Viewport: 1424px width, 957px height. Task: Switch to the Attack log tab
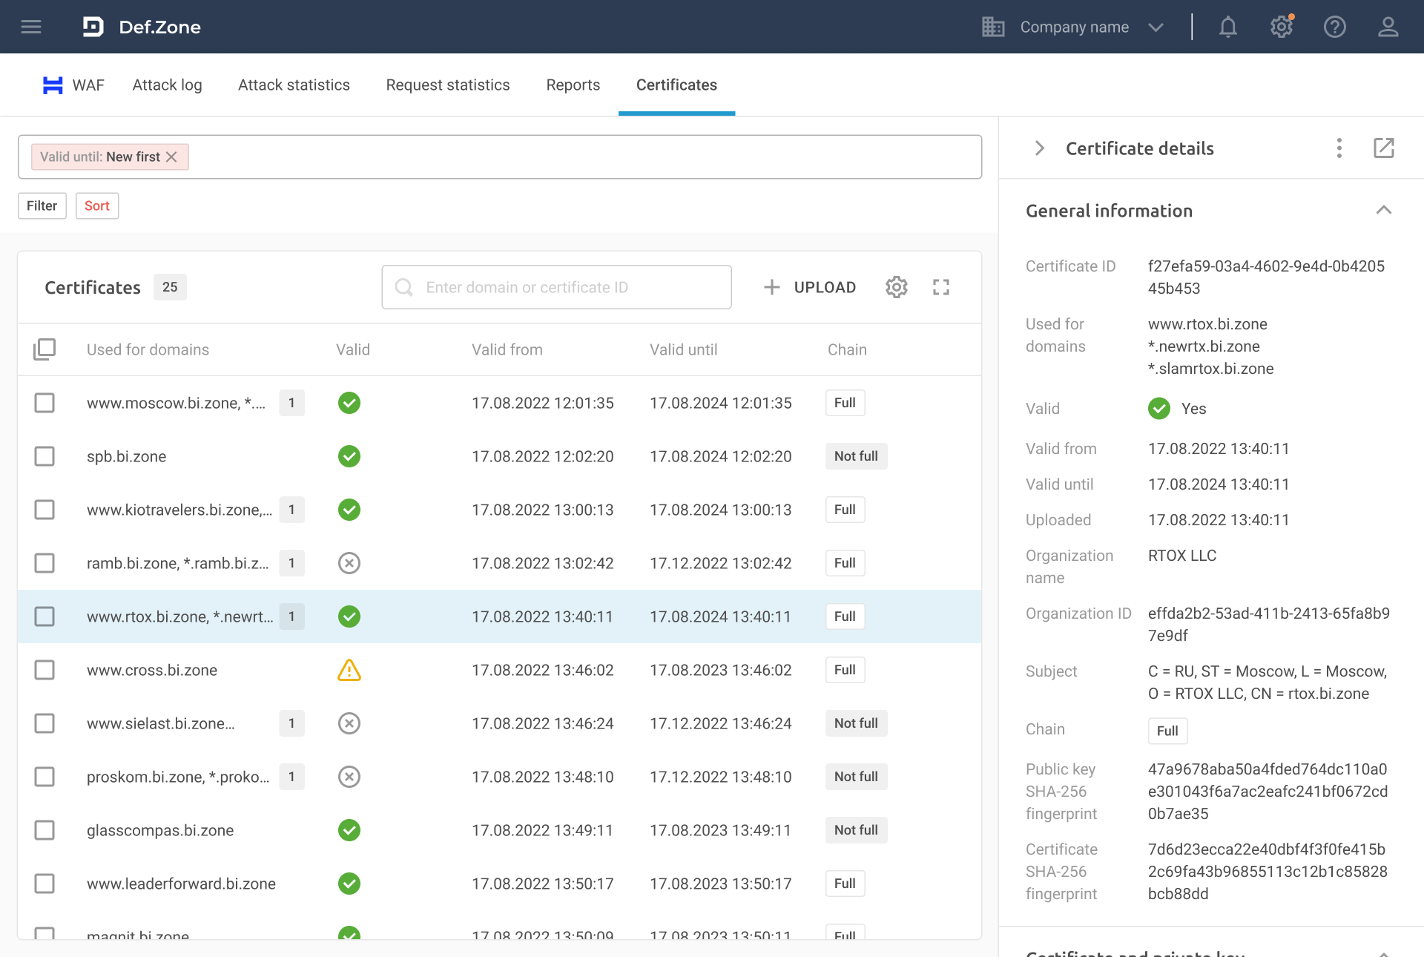click(167, 85)
